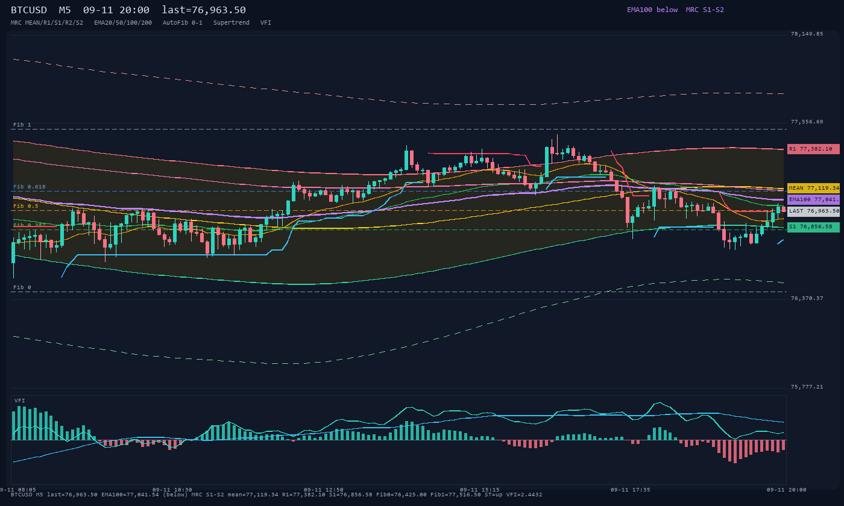The image size is (844, 506).
Task: Click the 09-11 12:50 time axis label
Action: click(324, 490)
